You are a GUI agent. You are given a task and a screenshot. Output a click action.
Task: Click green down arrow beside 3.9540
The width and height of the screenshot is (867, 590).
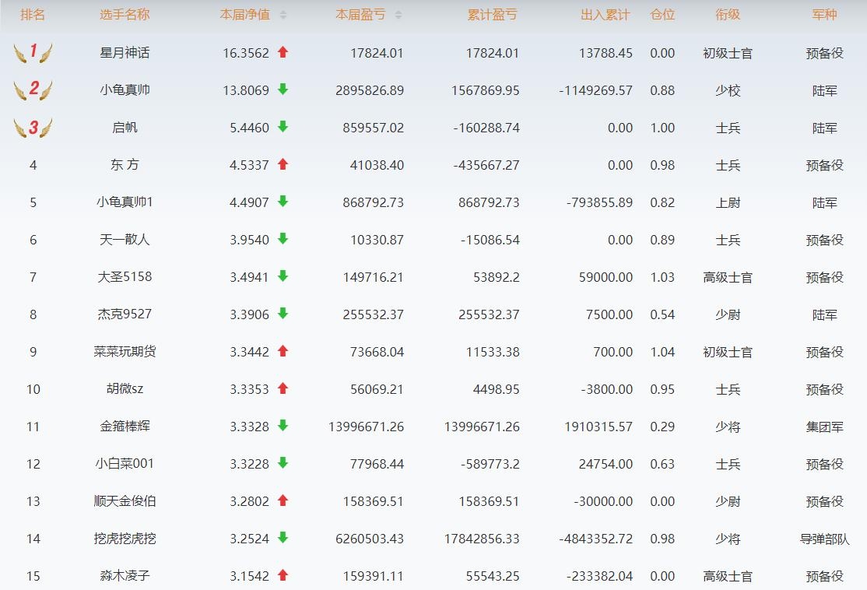click(283, 239)
